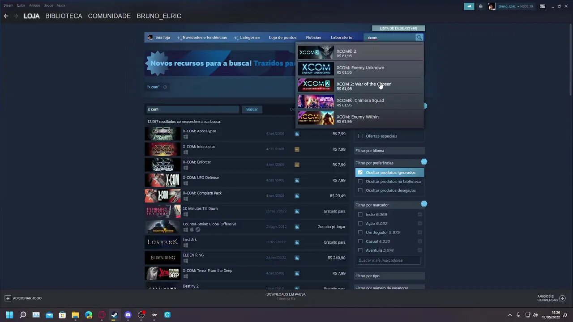Switch to Big Picture mode icon
Screen dimensions: 573x322
click(543, 6)
